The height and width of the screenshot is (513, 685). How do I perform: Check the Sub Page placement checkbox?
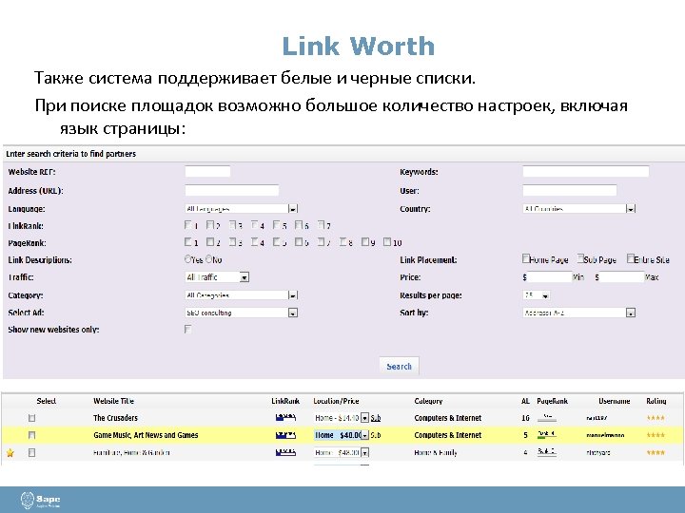pos(580,258)
